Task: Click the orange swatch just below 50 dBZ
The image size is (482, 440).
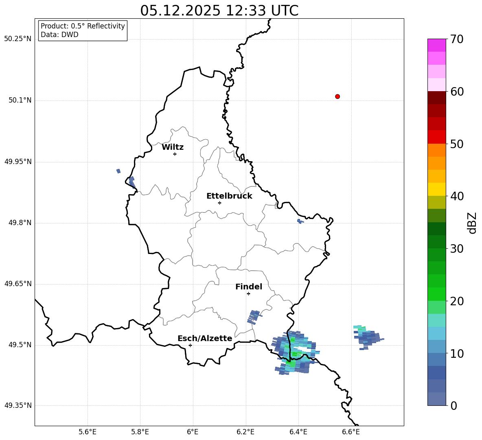Action: [x=437, y=150]
